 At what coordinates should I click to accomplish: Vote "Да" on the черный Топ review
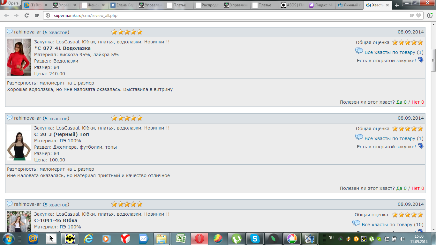pyautogui.click(x=402, y=188)
